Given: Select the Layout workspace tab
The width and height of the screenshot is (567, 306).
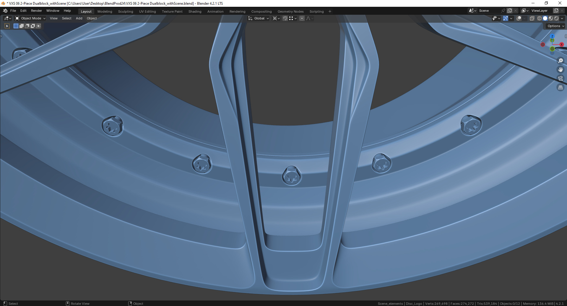Looking at the screenshot, I should pos(86,11).
